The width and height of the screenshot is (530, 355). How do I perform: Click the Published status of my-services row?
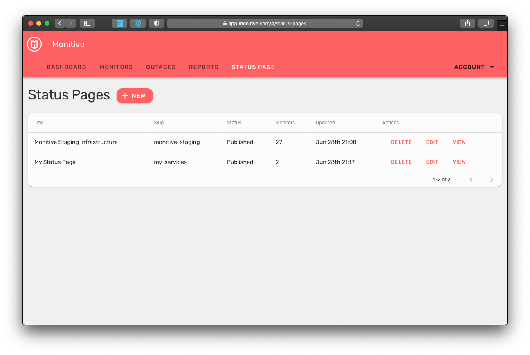(240, 162)
